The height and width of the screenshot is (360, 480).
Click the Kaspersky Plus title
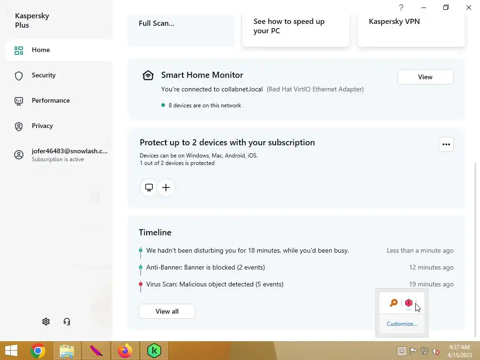pyautogui.click(x=32, y=20)
